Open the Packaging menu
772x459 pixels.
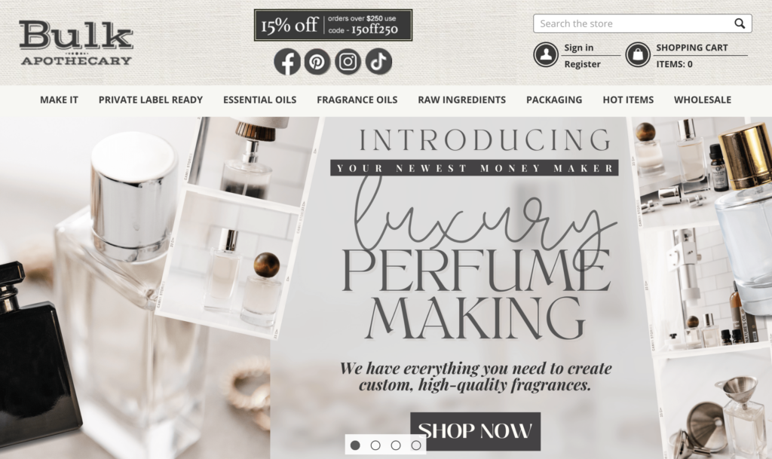(554, 100)
